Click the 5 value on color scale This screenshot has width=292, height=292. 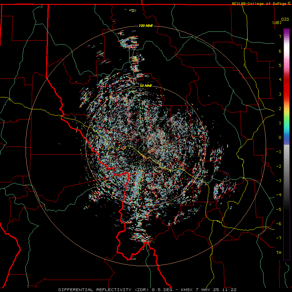pos(280,65)
